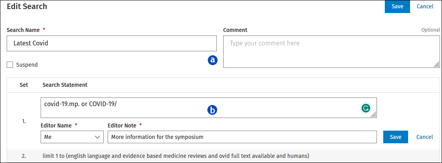
Task: Click the Comment box resize handle
Action: (x=436, y=65)
